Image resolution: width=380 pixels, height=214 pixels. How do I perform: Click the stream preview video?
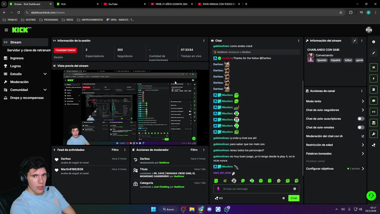(130, 108)
